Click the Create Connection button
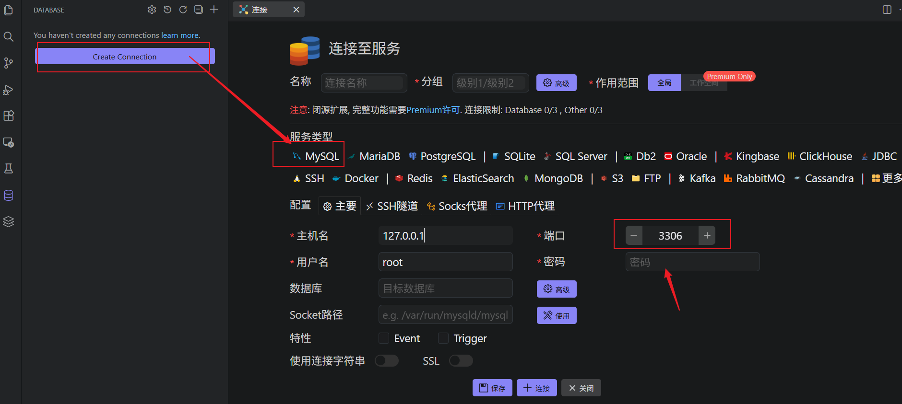The height and width of the screenshot is (404, 902). [x=125, y=57]
